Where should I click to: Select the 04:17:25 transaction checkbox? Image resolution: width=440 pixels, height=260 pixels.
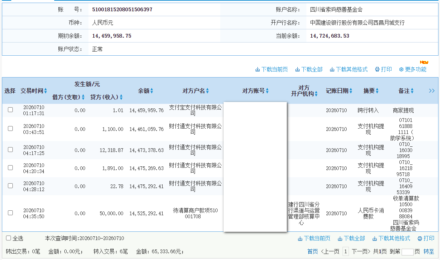click(x=11, y=149)
